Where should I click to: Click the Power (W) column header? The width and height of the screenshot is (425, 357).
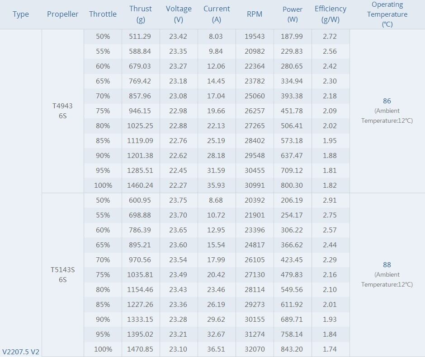293,14
